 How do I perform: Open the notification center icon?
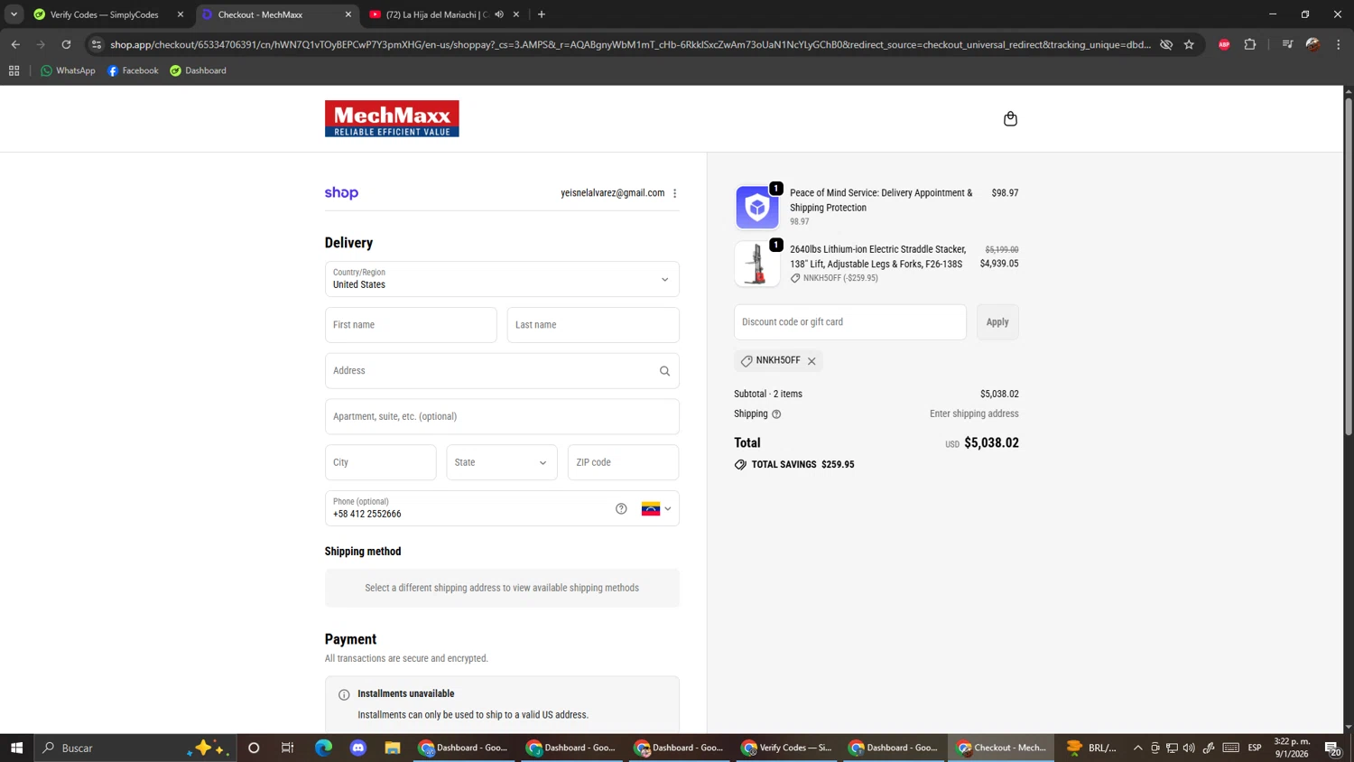pyautogui.click(x=1332, y=748)
